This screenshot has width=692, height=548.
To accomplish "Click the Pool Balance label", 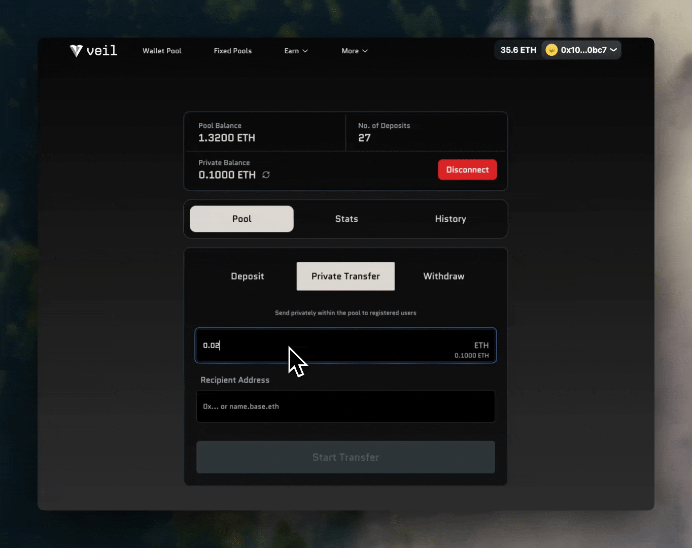I will pyautogui.click(x=220, y=125).
